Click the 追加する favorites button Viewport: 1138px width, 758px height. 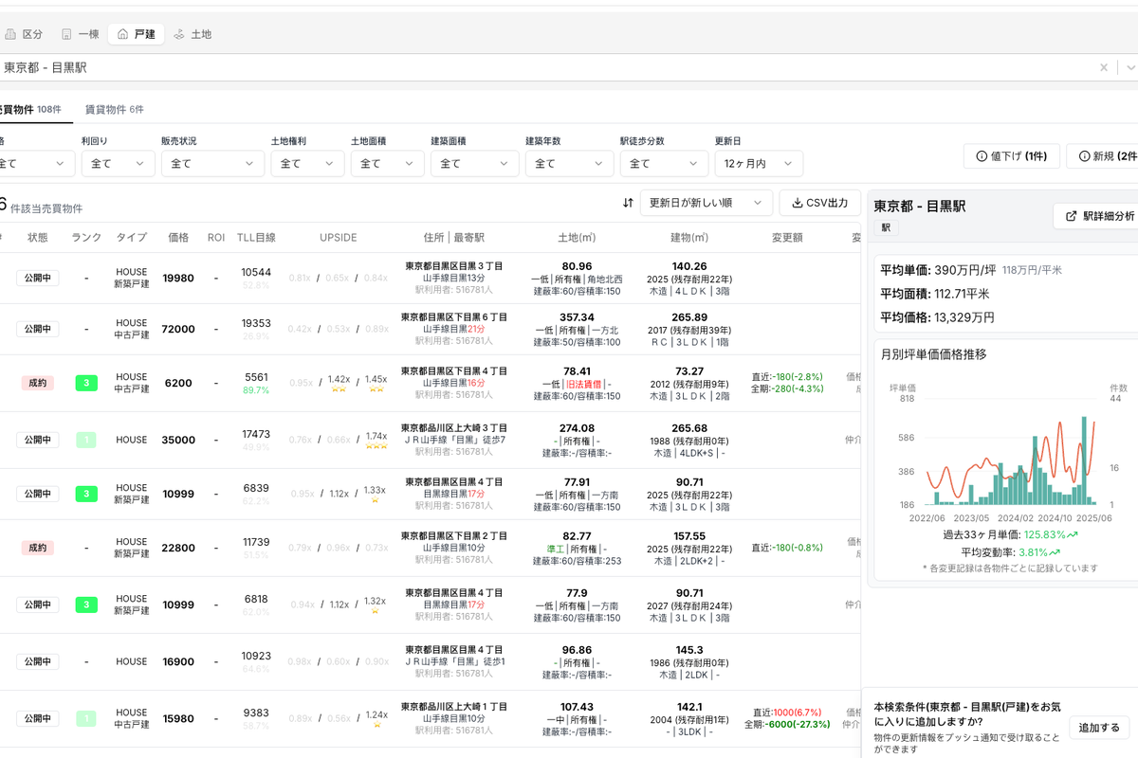tap(1100, 728)
